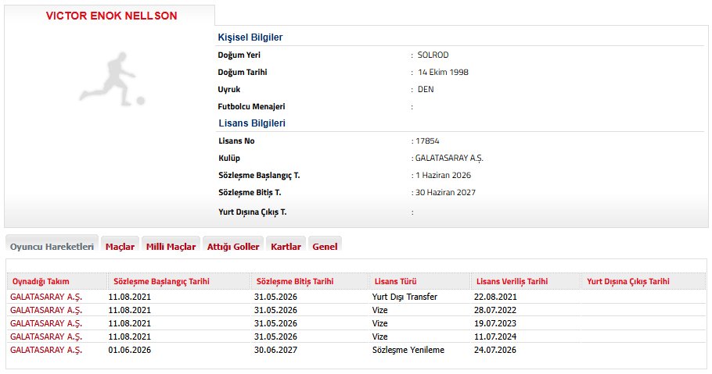712x374 pixels.
Task: Click contract start date 1 Haziran 2026
Action: [x=443, y=176]
